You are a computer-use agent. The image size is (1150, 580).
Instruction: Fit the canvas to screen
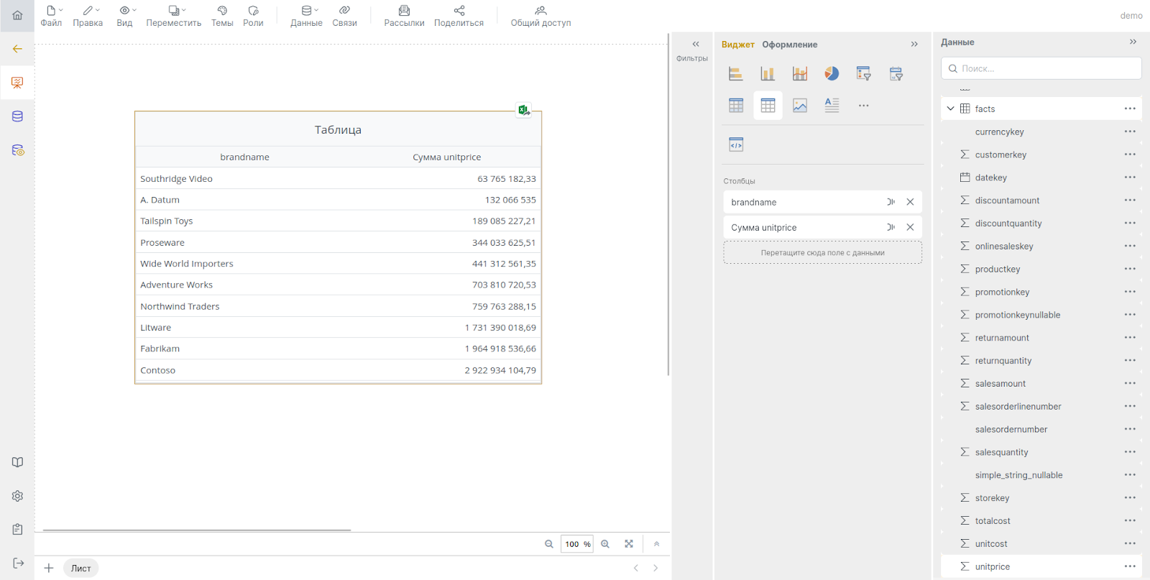(629, 544)
